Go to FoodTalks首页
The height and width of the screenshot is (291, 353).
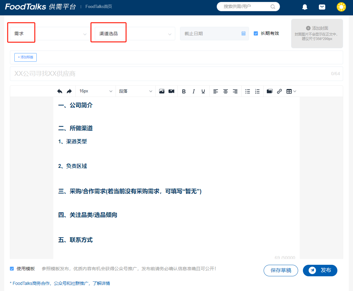pyautogui.click(x=99, y=6)
